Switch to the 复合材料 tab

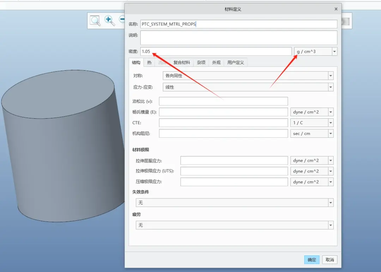click(182, 63)
